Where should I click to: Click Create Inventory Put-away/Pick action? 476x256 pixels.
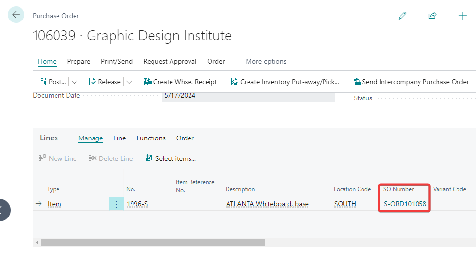(285, 82)
